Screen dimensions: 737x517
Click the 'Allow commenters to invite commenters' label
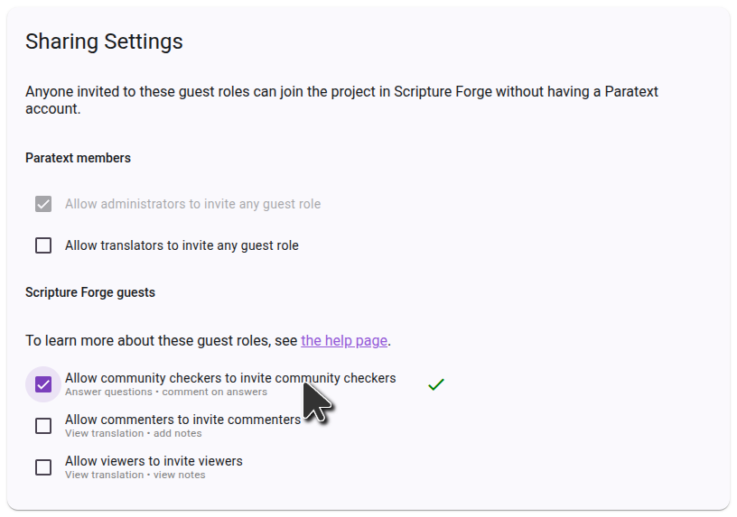click(182, 420)
